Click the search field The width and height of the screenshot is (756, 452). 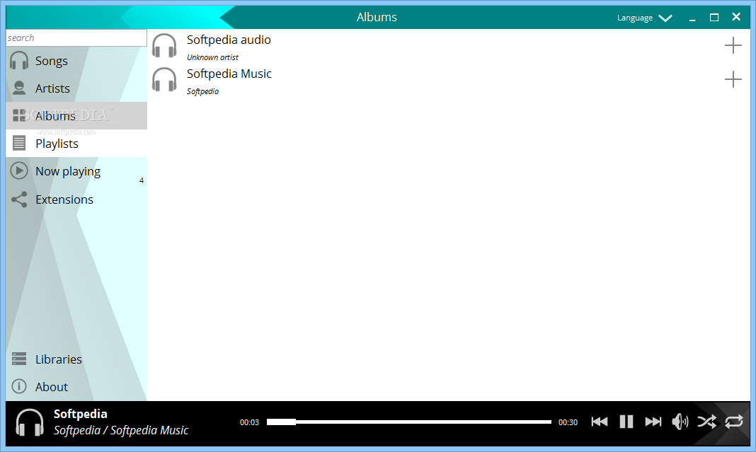(76, 38)
